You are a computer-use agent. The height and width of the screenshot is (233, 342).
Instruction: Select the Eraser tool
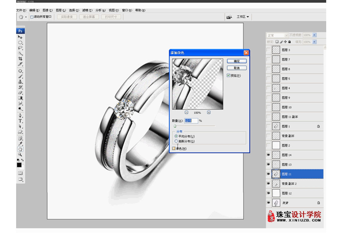20,93
